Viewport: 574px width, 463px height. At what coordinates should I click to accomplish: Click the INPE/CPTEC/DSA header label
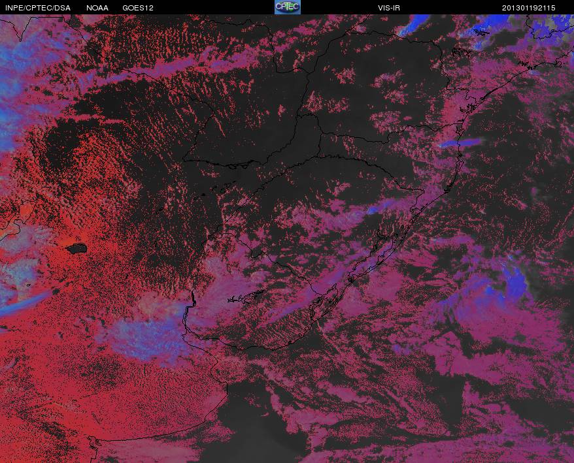(x=38, y=8)
